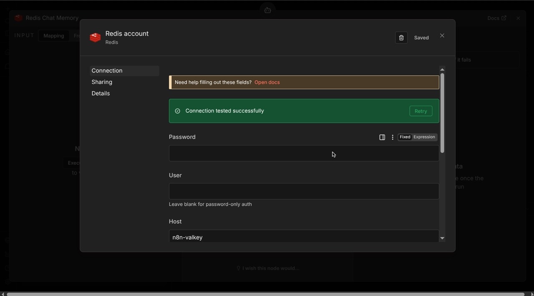The height and width of the screenshot is (296, 534).
Task: Open Password field options three-dot menu
Action: (x=393, y=137)
